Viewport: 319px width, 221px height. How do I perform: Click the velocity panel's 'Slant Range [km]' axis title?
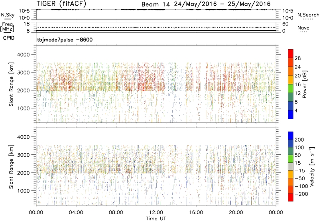click(x=11, y=166)
